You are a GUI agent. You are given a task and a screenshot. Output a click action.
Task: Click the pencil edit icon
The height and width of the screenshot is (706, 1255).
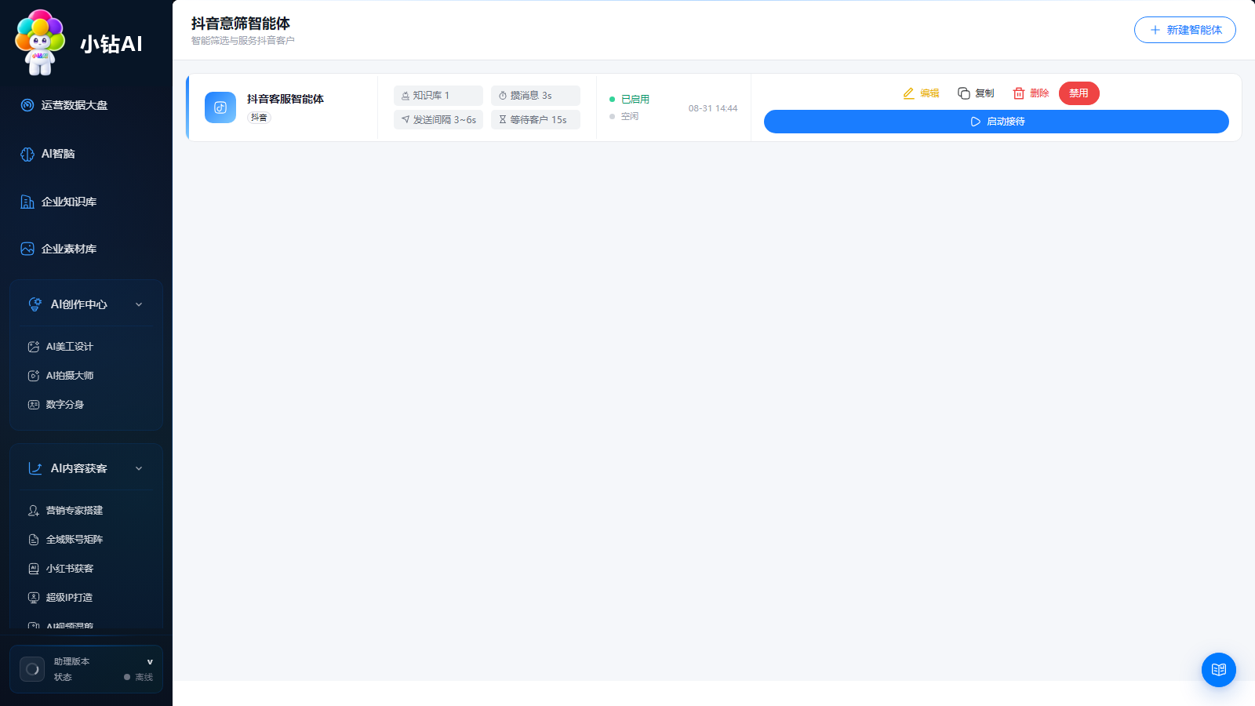click(x=908, y=93)
